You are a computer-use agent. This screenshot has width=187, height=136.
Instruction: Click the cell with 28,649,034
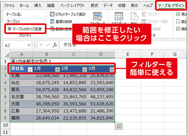(46, 118)
